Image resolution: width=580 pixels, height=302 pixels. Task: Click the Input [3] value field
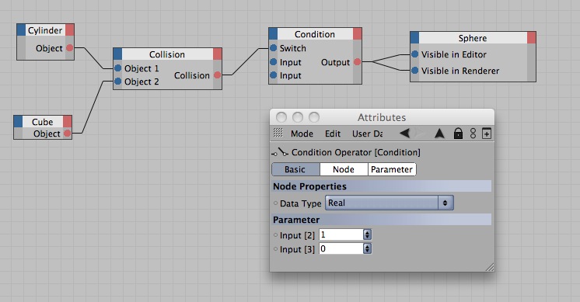point(341,248)
